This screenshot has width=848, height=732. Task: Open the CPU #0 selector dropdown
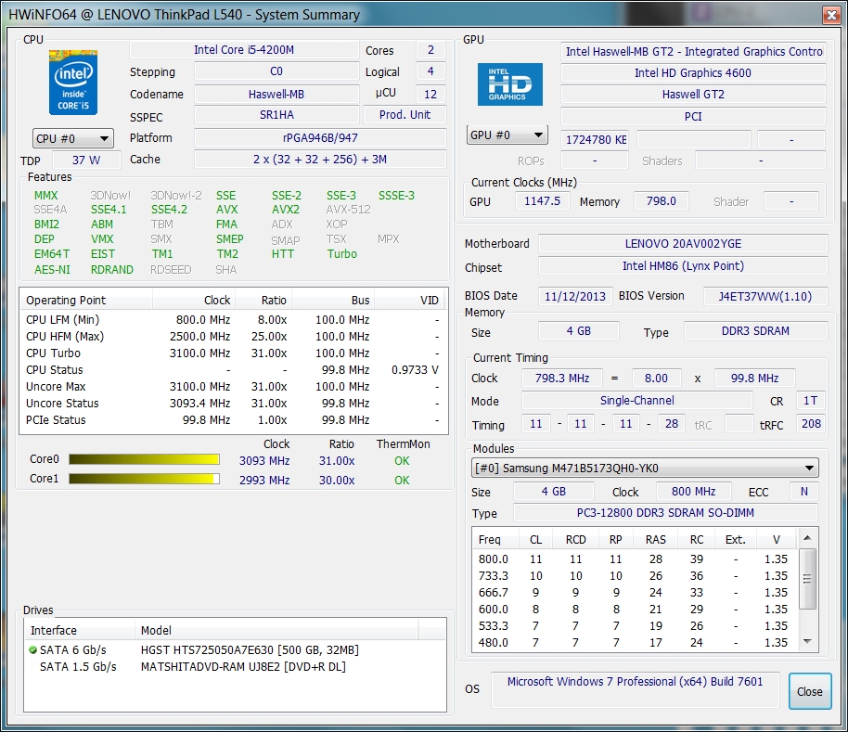click(x=73, y=138)
